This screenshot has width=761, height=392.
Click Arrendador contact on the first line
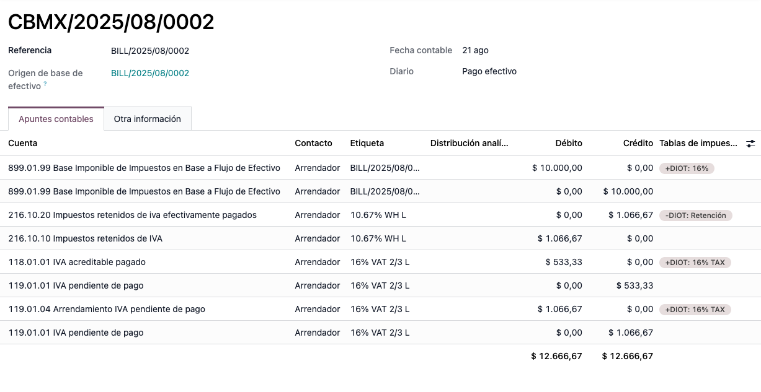click(316, 168)
